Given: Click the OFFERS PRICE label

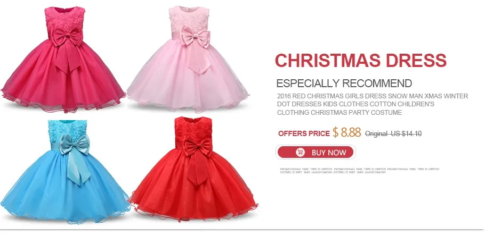Looking at the screenshot, I should [x=304, y=133].
